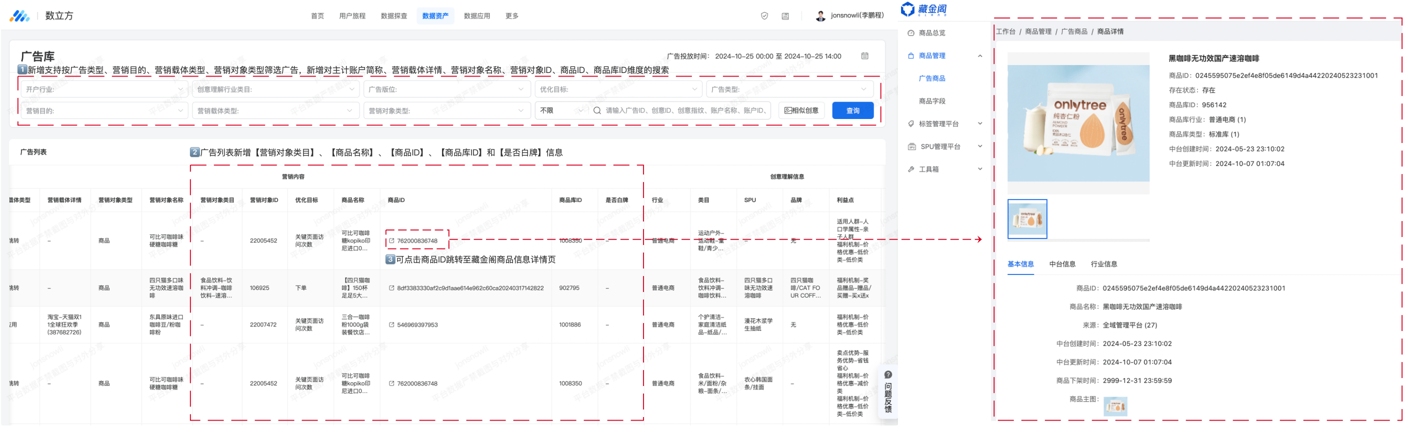Open the link icon beside 商品ID 546969397953

pyautogui.click(x=391, y=324)
